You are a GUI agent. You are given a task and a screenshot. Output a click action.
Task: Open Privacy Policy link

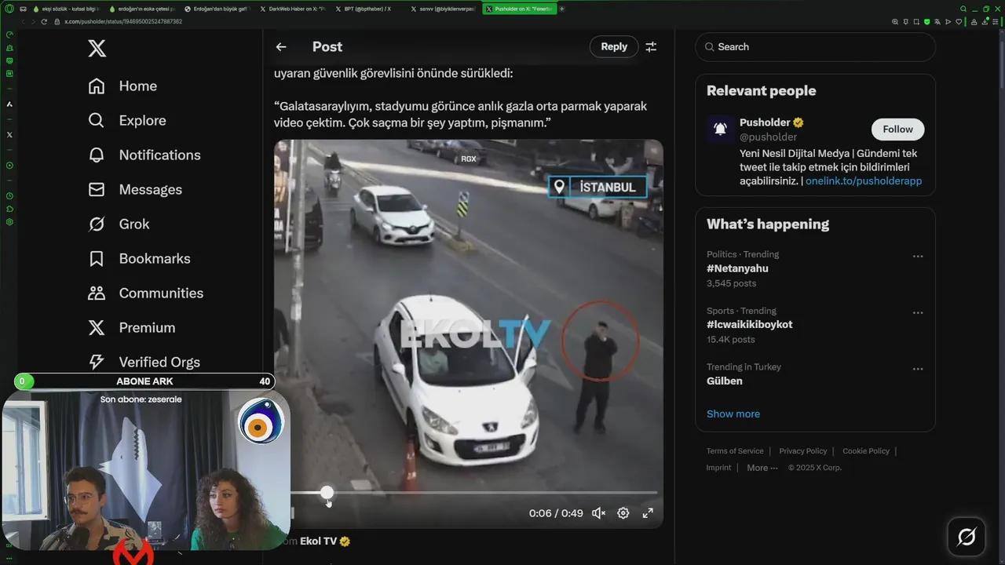point(802,451)
